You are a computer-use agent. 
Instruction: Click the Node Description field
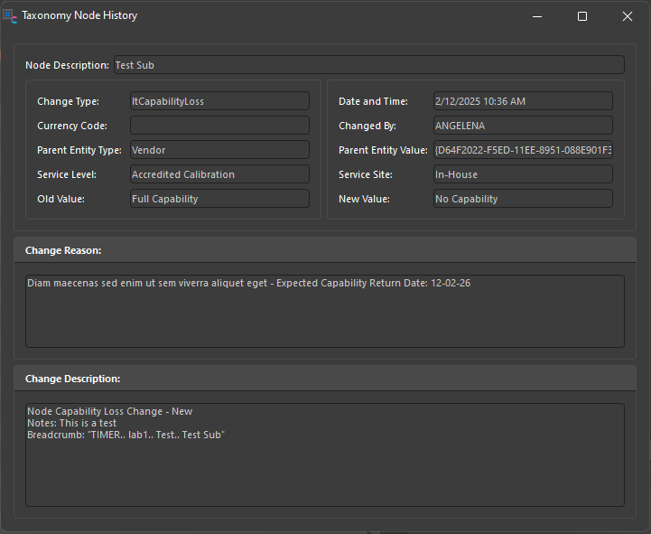pos(367,65)
